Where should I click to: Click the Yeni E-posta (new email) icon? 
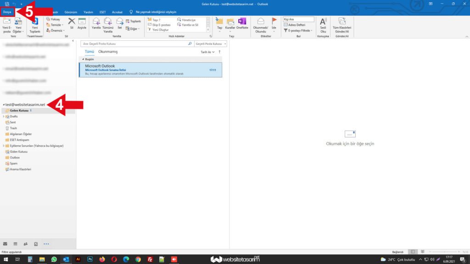click(7, 22)
